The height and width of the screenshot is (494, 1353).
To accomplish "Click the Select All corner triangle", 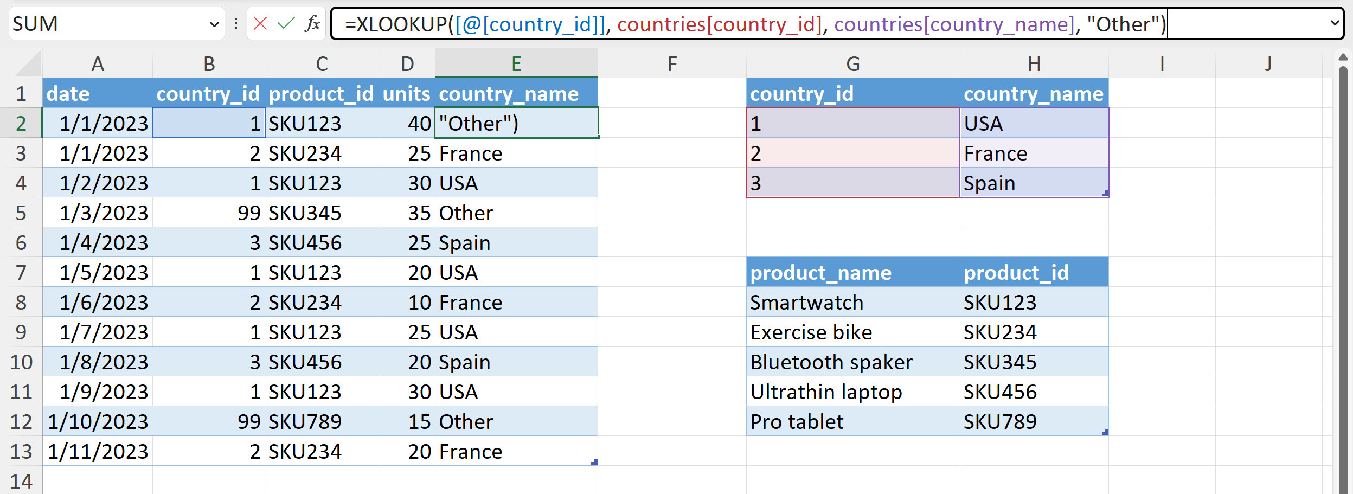I will tap(28, 65).
